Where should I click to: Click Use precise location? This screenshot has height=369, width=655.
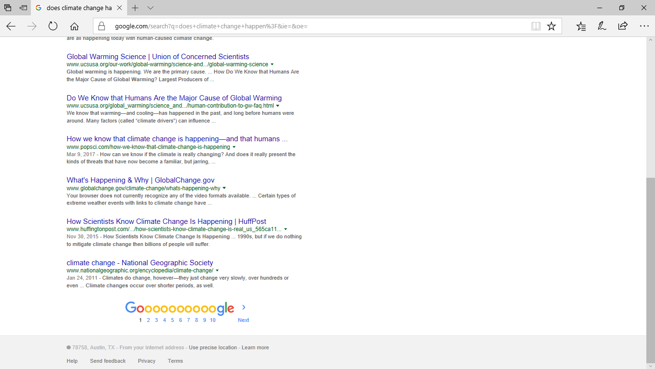(x=213, y=347)
